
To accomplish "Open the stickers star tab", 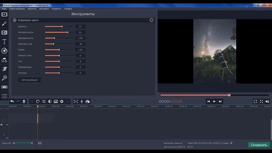I will (4, 51).
